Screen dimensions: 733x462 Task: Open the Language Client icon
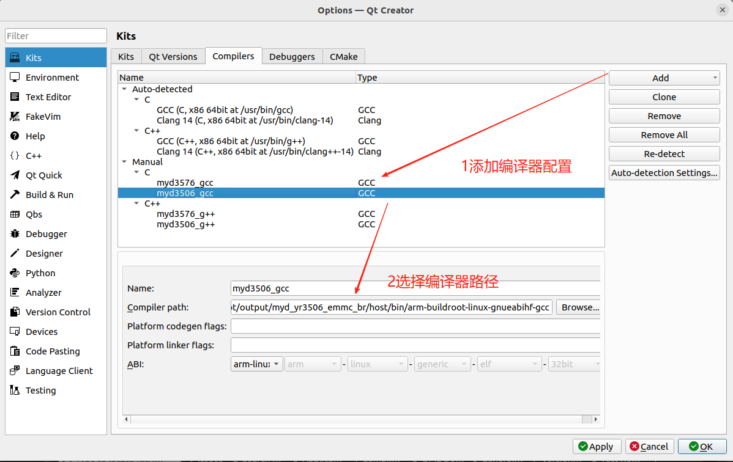point(15,370)
